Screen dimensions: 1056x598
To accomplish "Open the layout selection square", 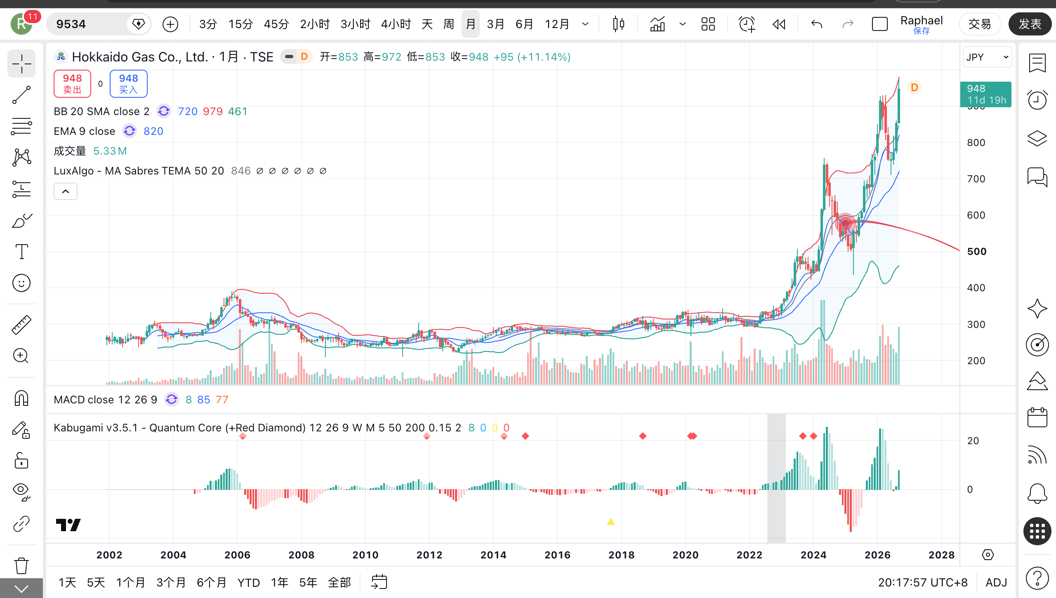I will [879, 24].
